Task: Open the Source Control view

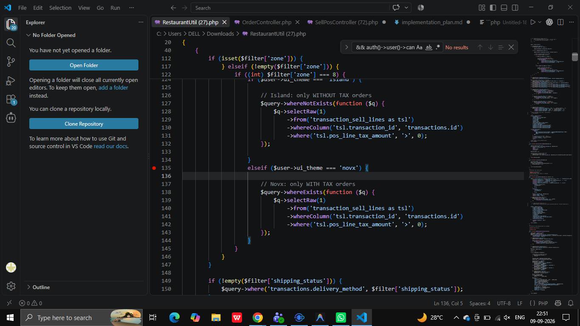Action: pos(11,62)
